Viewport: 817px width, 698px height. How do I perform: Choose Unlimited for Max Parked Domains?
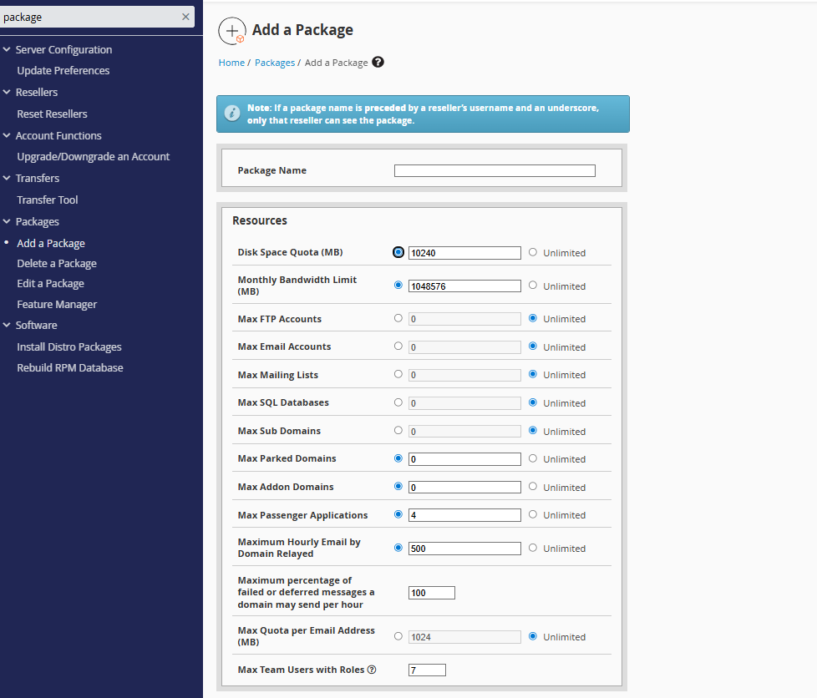click(533, 458)
